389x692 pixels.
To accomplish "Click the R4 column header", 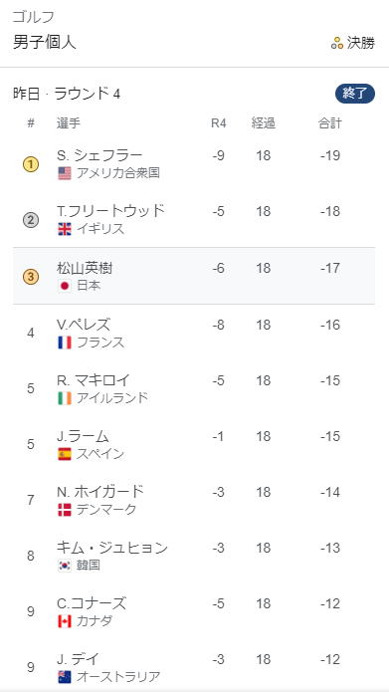I will point(218,123).
